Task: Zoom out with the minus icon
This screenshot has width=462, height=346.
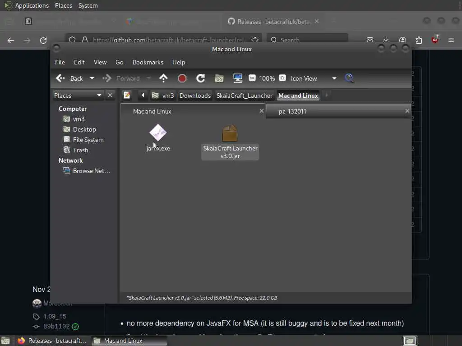Action: [x=252, y=78]
